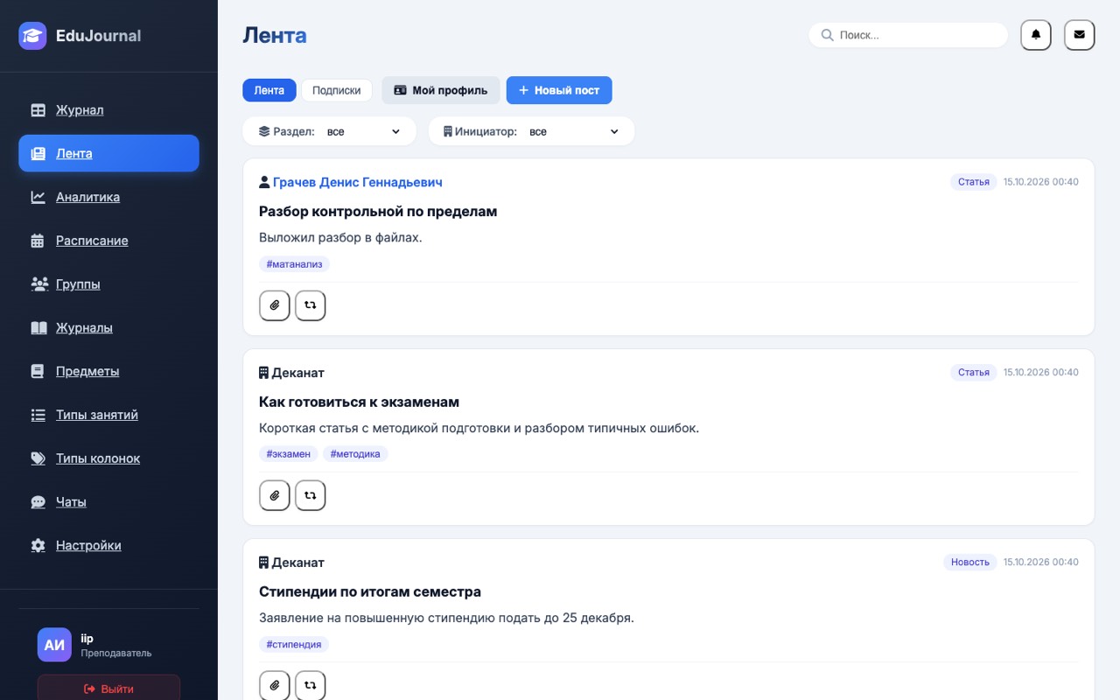Image resolution: width=1120 pixels, height=700 pixels.
Task: Open the messages envelope icon
Action: click(x=1079, y=35)
